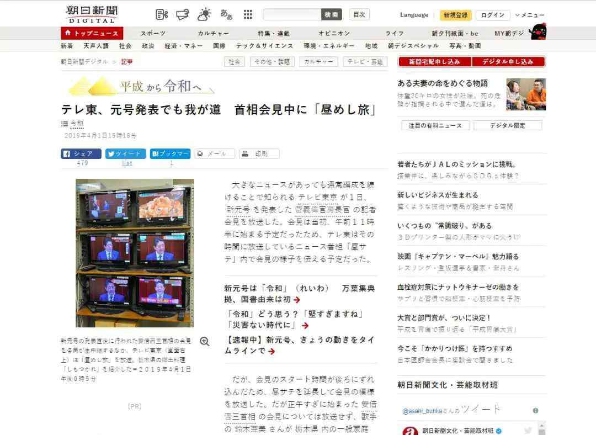Open the TV monitors article photo
This screenshot has height=435, width=596.
coord(135,253)
